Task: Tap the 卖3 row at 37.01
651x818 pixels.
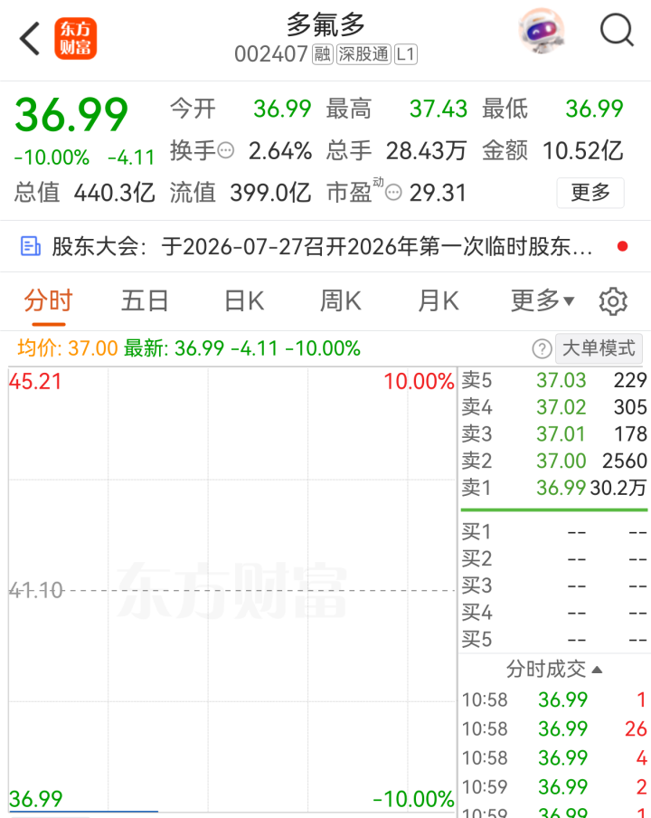Action: point(554,434)
